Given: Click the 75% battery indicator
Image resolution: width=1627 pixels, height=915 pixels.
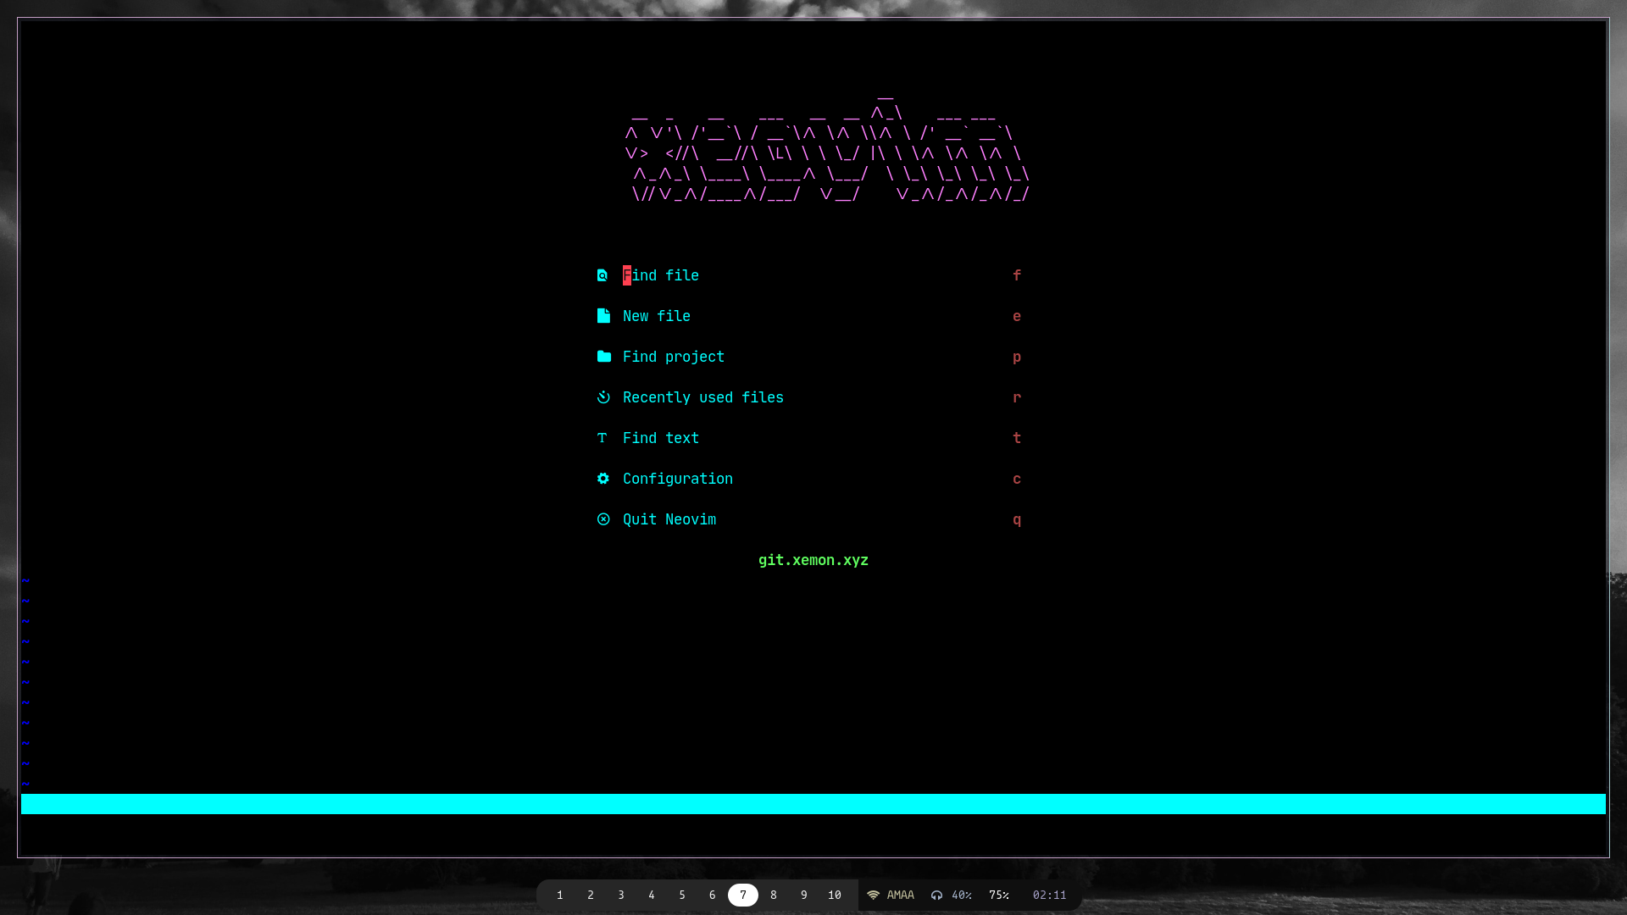Looking at the screenshot, I should pos(998,896).
